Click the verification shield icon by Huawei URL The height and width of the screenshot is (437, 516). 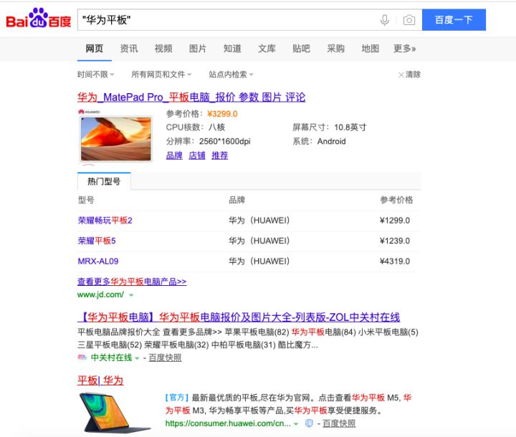coord(309,423)
